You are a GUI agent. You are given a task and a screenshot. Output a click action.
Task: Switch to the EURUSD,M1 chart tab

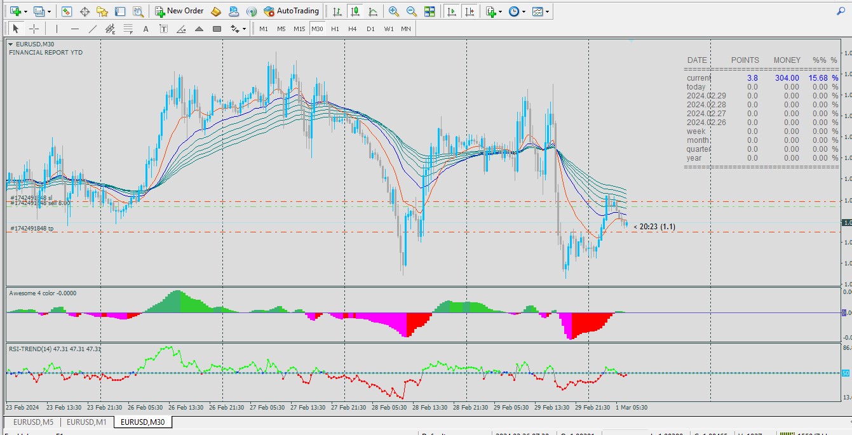pyautogui.click(x=86, y=422)
